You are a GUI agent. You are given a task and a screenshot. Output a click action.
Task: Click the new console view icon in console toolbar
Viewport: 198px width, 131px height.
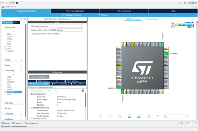click(188, 123)
